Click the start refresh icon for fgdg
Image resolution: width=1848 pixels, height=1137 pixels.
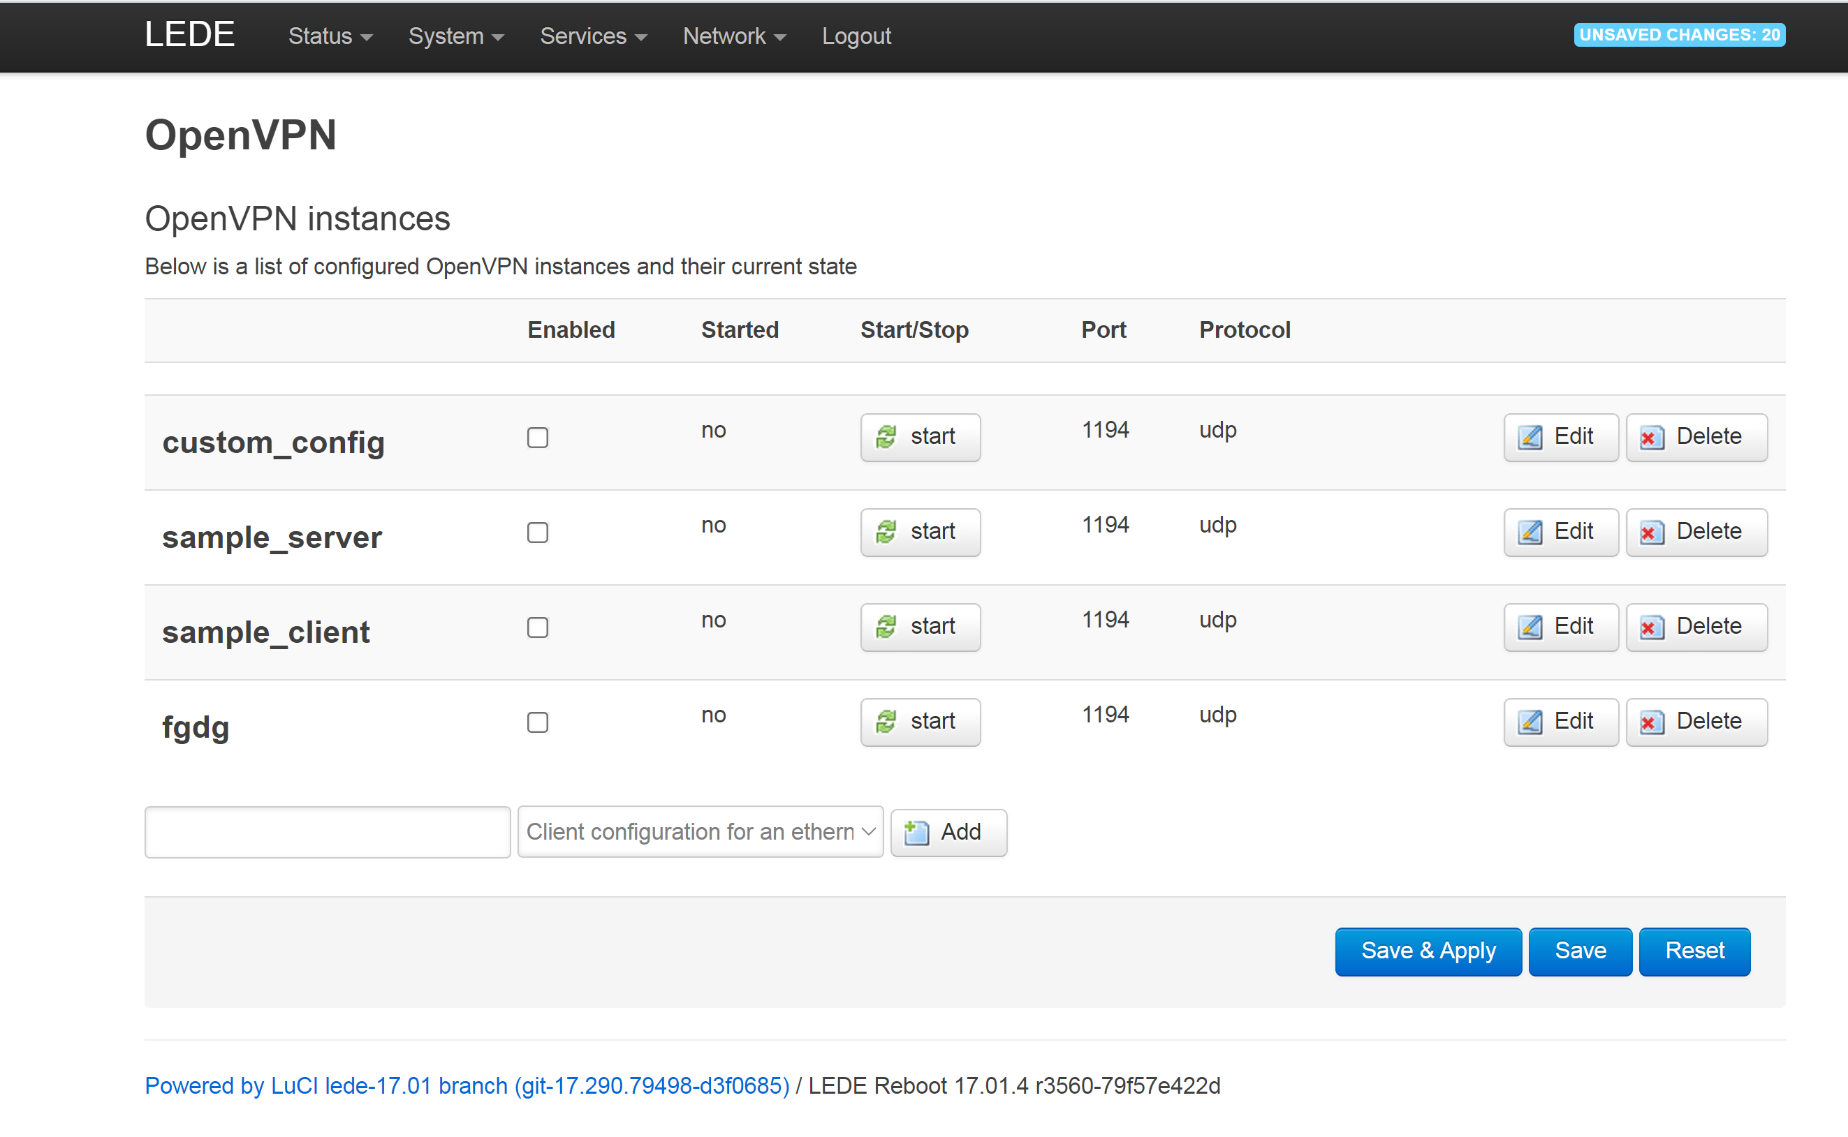pos(886,722)
